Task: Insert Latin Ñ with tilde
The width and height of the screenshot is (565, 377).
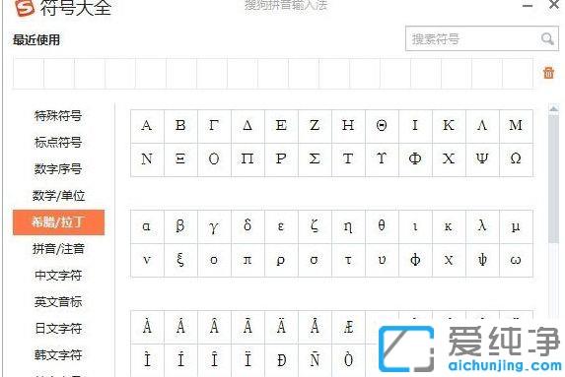Action: coord(315,360)
